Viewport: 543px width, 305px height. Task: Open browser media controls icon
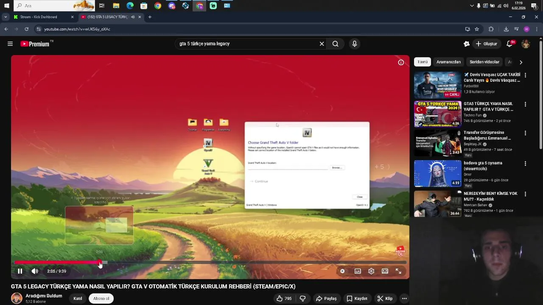(516, 29)
